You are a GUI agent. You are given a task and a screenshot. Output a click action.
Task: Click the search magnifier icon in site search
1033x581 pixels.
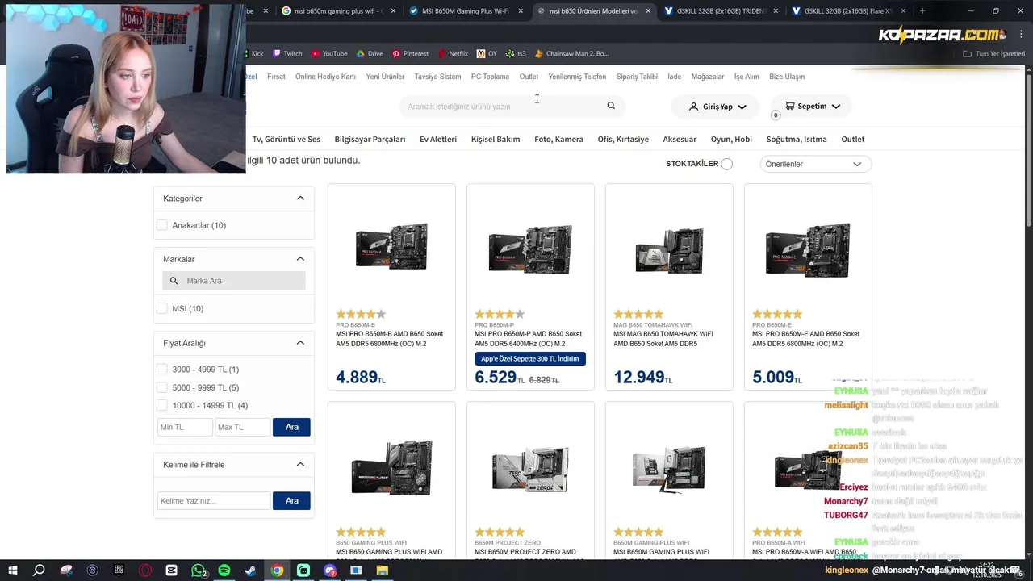[611, 106]
